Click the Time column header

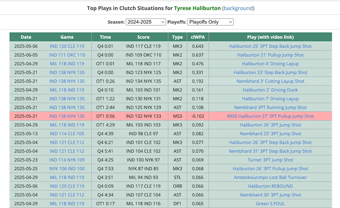(106, 37)
